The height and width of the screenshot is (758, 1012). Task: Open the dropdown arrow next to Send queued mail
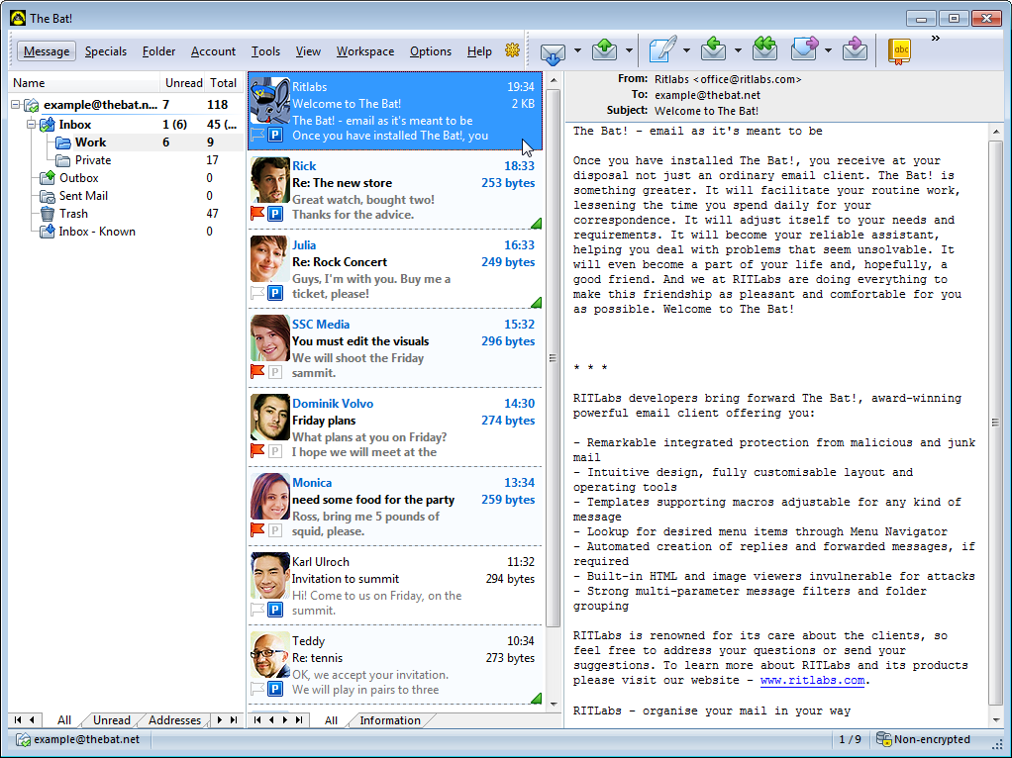[x=629, y=50]
